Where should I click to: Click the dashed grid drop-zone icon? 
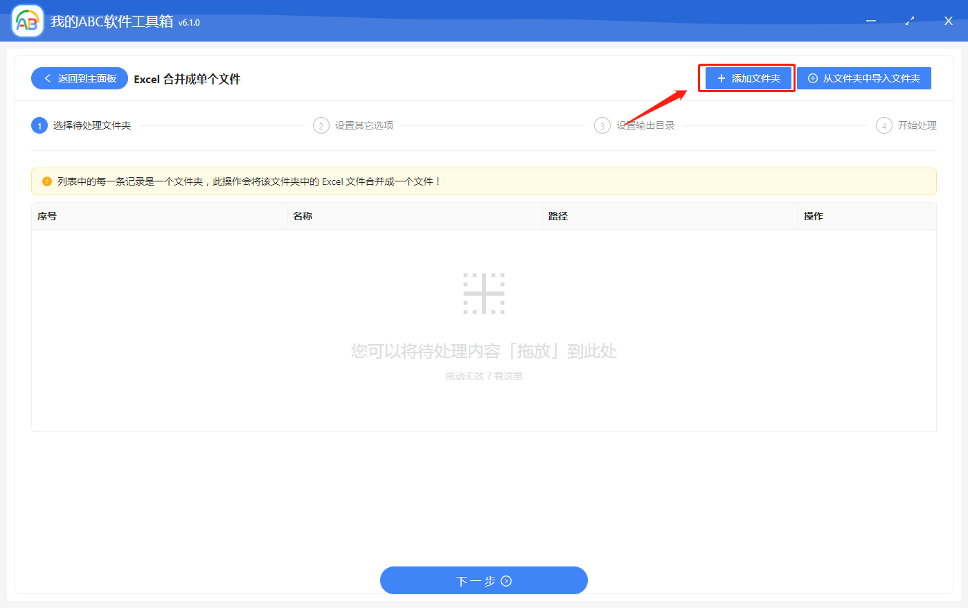click(x=483, y=293)
